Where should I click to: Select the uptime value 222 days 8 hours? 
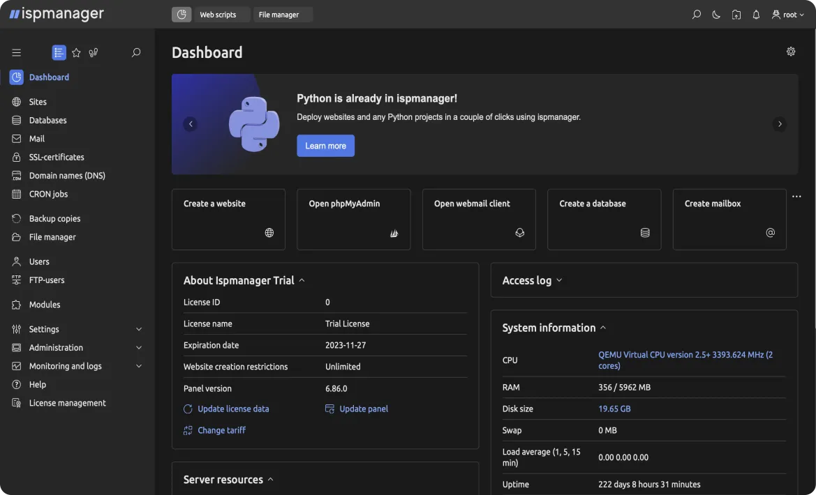pos(649,484)
